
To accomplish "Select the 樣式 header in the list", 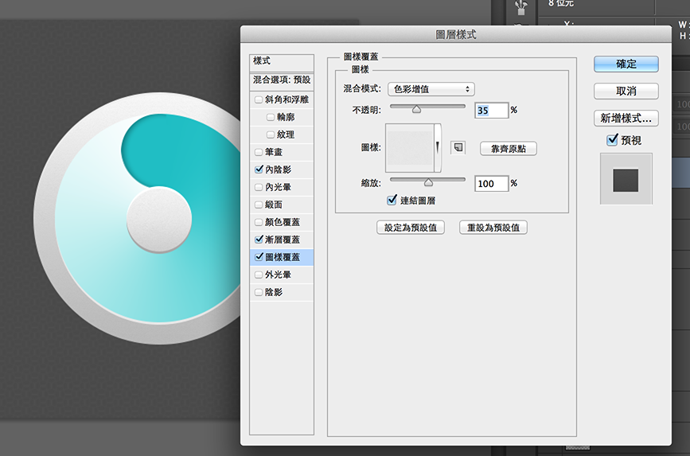I will tap(282, 62).
